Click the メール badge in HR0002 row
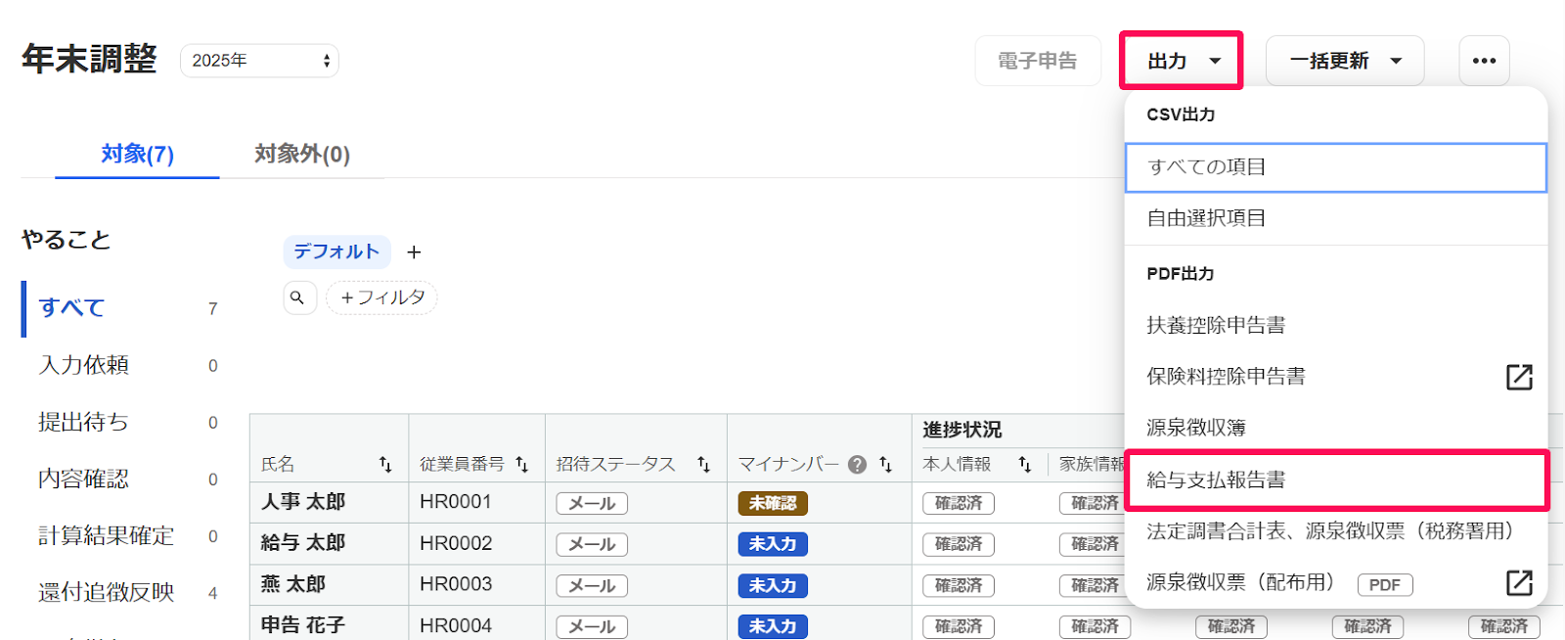This screenshot has width=1565, height=640. tap(592, 544)
